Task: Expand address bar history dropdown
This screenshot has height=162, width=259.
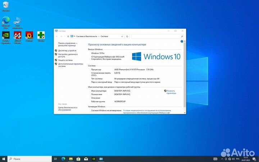Action: click(122, 36)
